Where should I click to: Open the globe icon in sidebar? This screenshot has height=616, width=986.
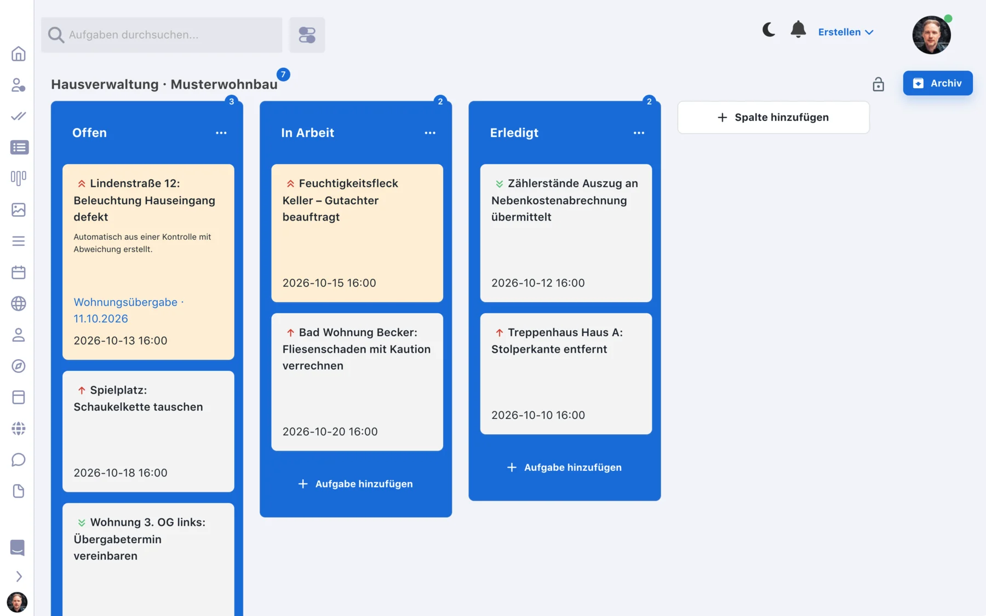tap(19, 303)
